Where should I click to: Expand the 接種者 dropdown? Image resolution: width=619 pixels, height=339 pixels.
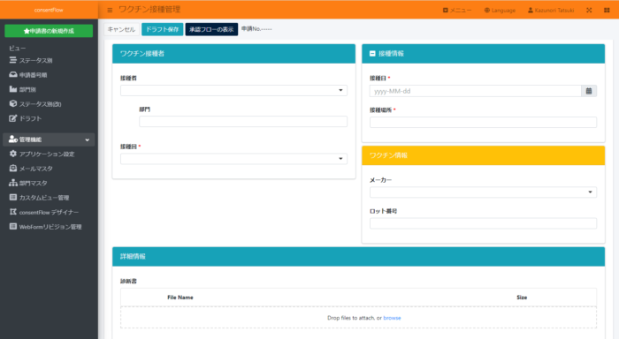tap(233, 90)
